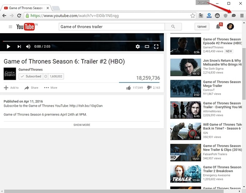Go back with the browser back arrow
Viewport: 246px width, 193px height.
pyautogui.click(x=4, y=15)
